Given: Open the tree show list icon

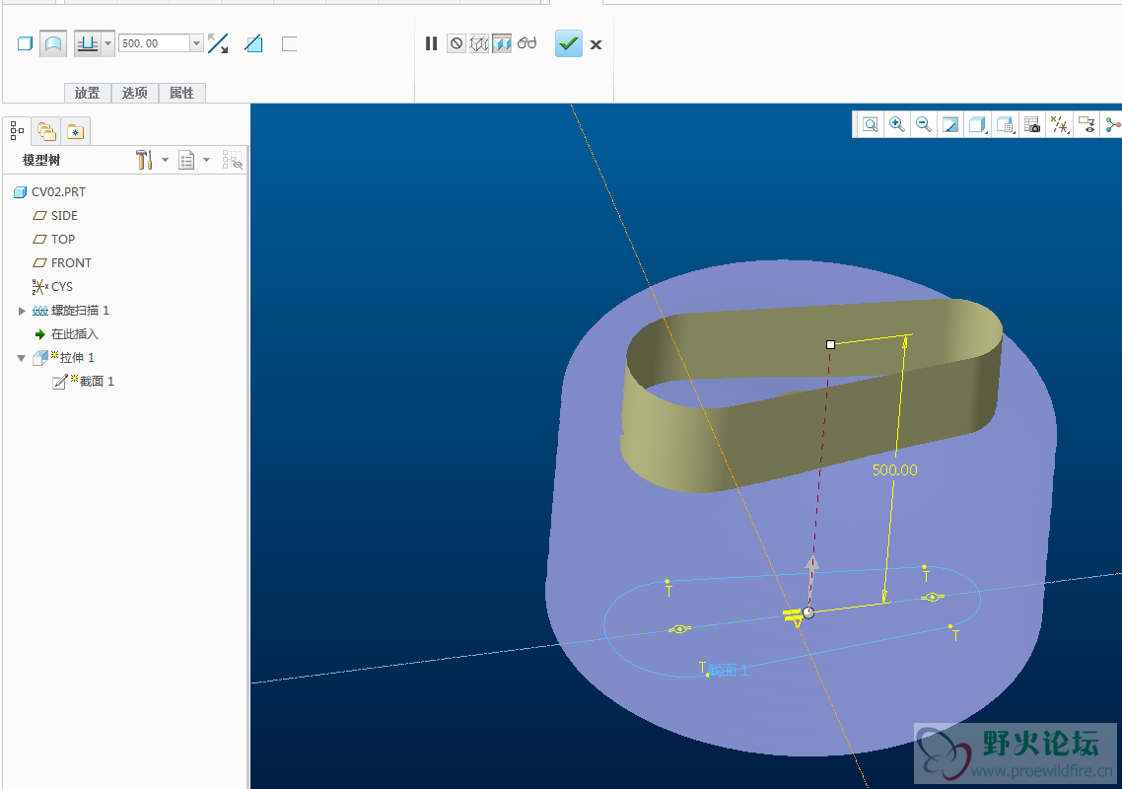Looking at the screenshot, I should (x=186, y=160).
